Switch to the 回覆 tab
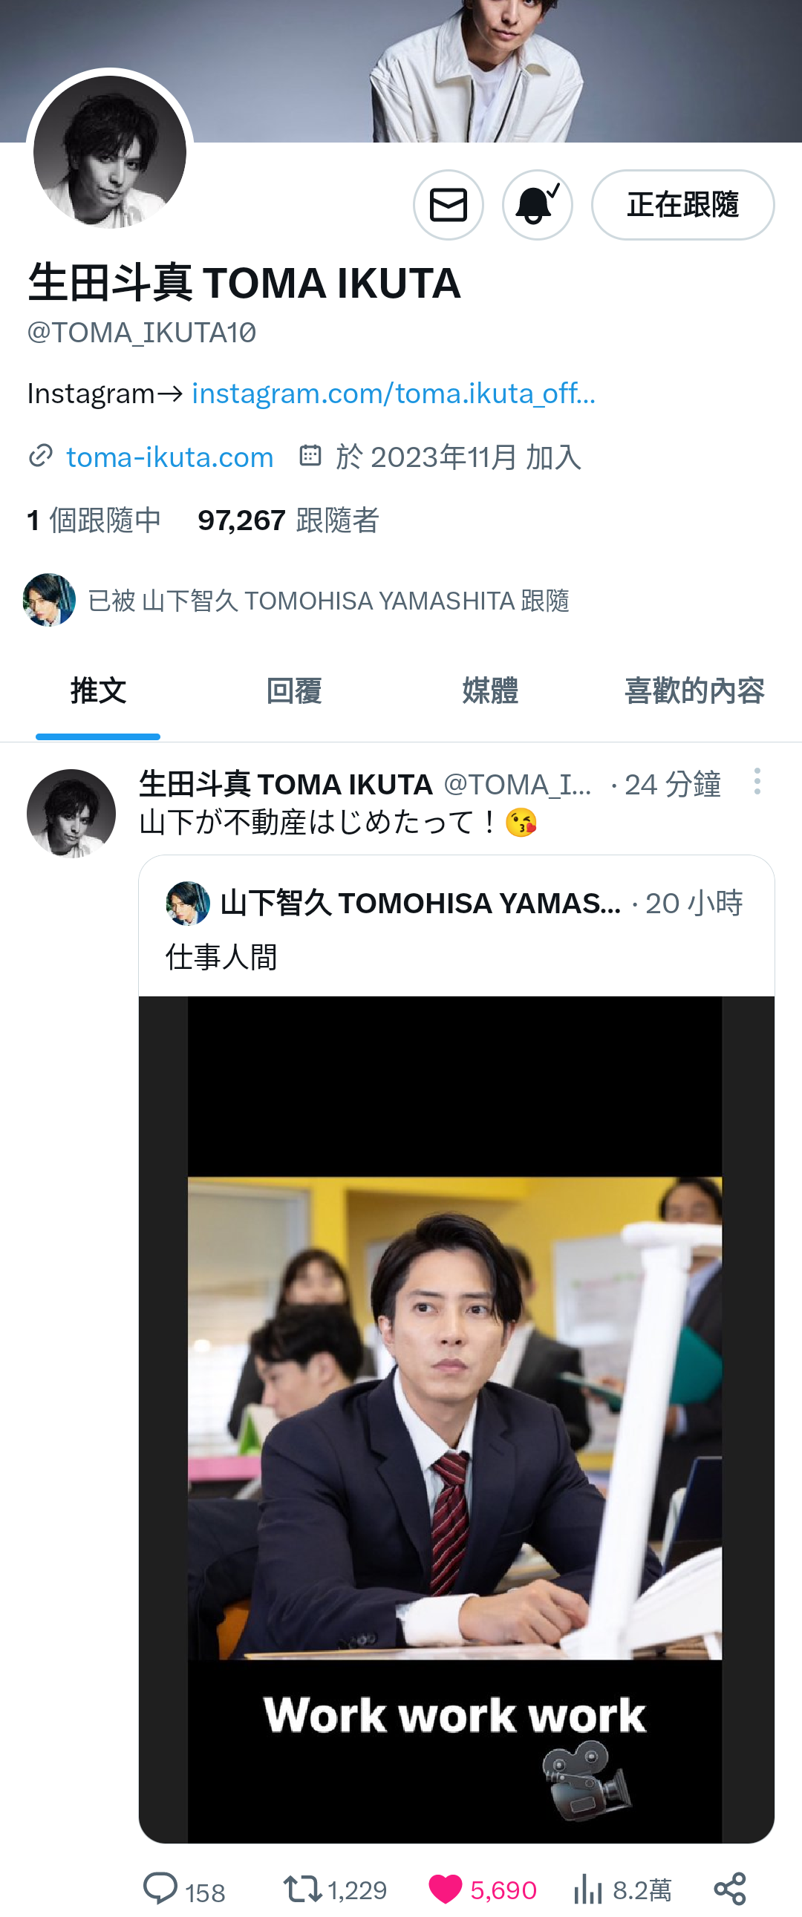Image resolution: width=802 pixels, height=1917 pixels. coord(294,691)
